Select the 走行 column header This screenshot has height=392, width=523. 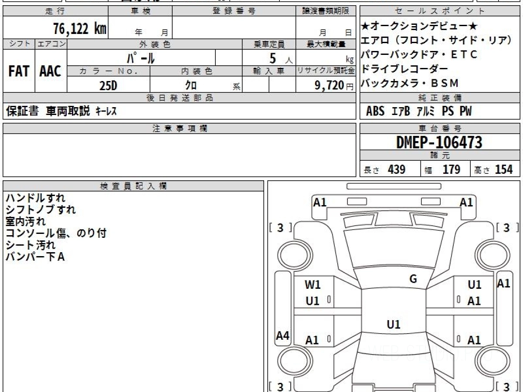click(55, 11)
